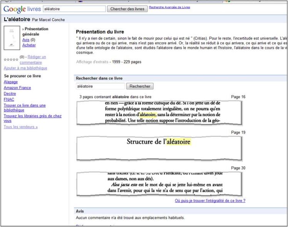Image resolution: width=288 pixels, height=227 pixels.
Task: Click the Acheter link
Action: tap(29, 45)
